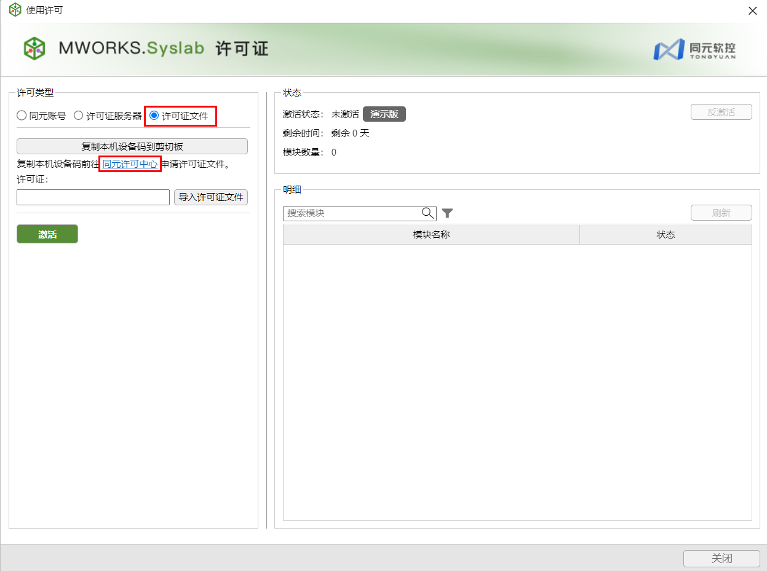Sort by the 模块名称 column header
Screen dimensions: 767x571
[x=431, y=235]
